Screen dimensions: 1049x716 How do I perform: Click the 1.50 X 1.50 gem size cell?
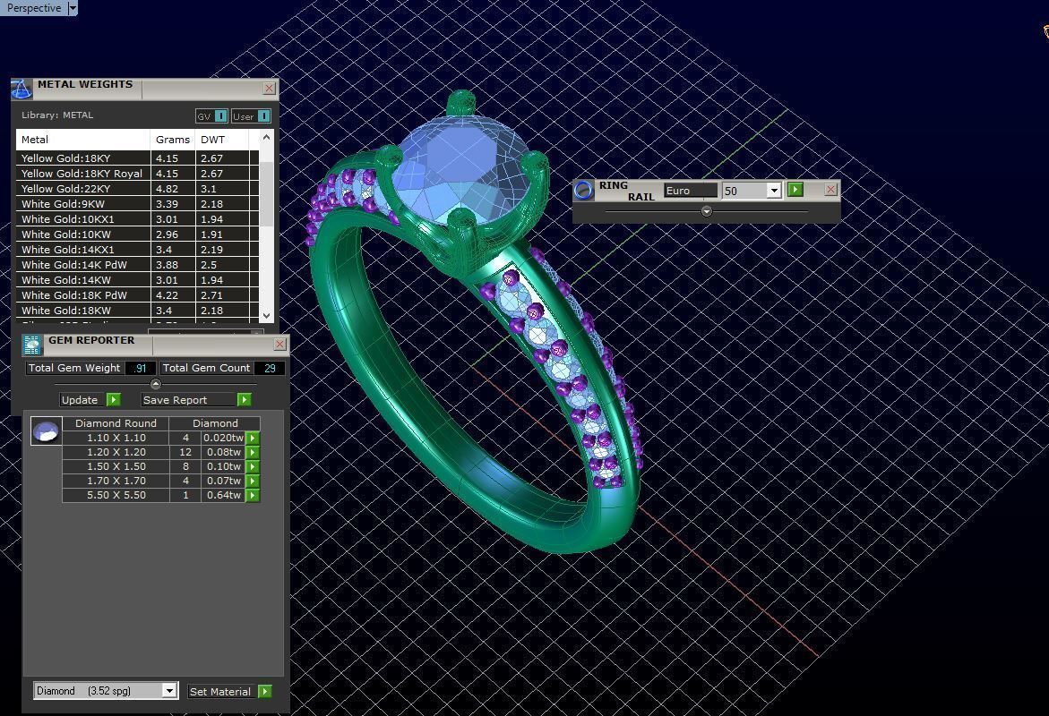pyautogui.click(x=116, y=466)
